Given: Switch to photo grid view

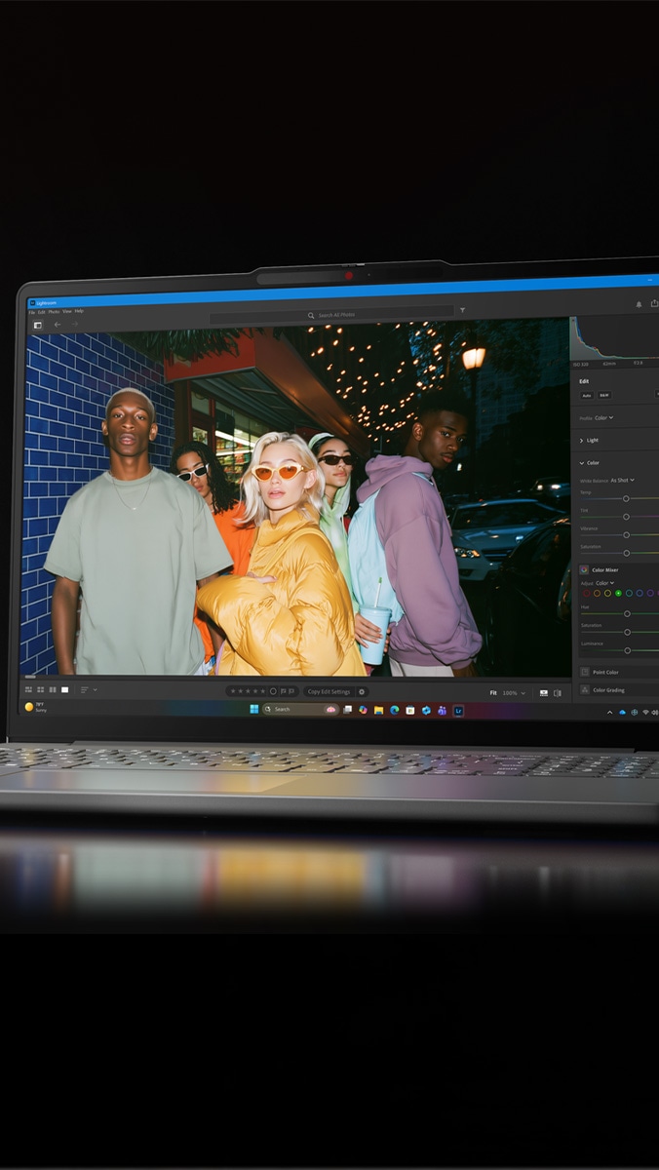Looking at the screenshot, I should [28, 690].
